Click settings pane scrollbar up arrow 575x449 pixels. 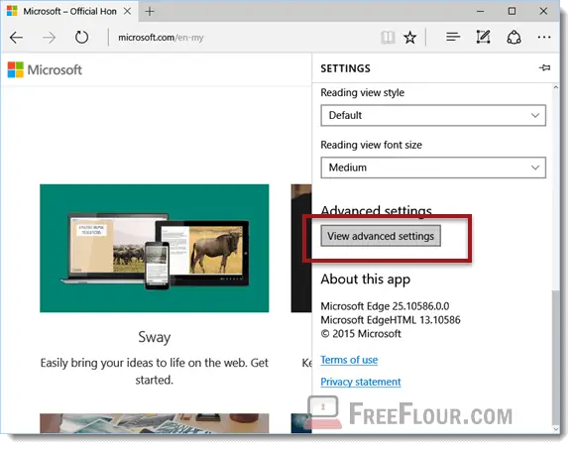[x=555, y=87]
